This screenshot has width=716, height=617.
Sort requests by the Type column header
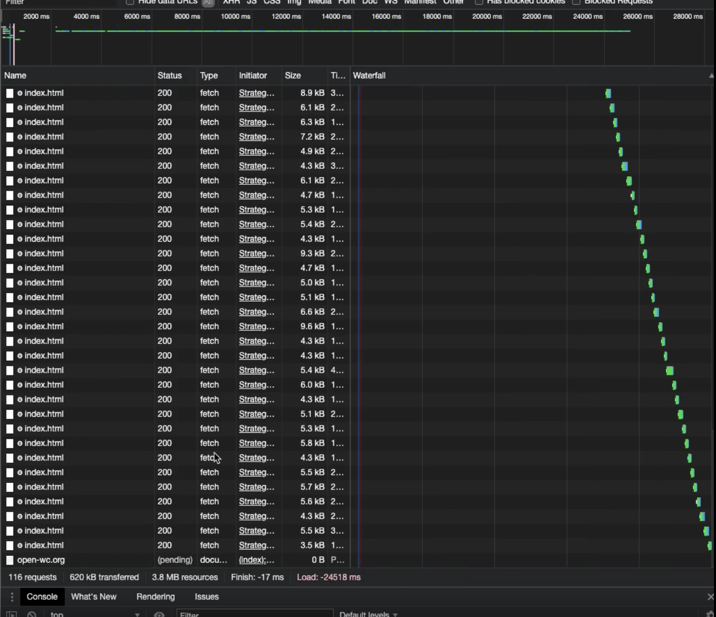point(216,76)
